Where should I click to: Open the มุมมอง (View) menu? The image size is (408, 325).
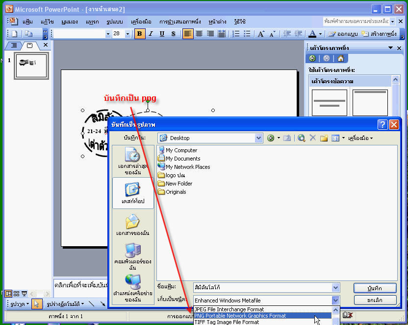(x=70, y=22)
